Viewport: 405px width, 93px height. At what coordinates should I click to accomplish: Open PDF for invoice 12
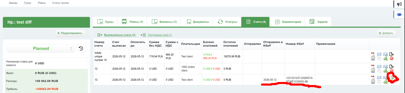(x=373, y=66)
